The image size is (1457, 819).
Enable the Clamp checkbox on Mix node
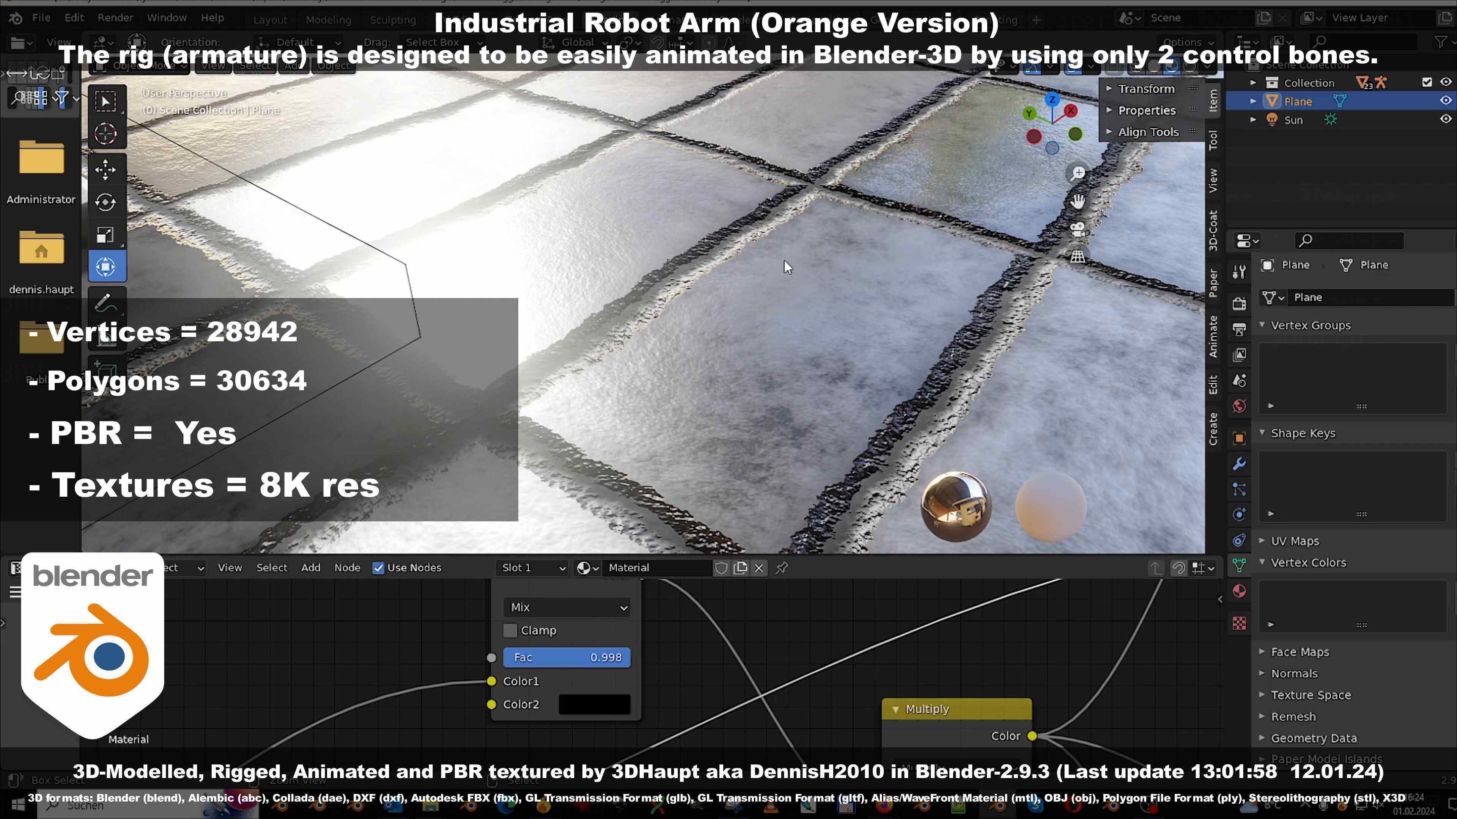click(x=510, y=631)
